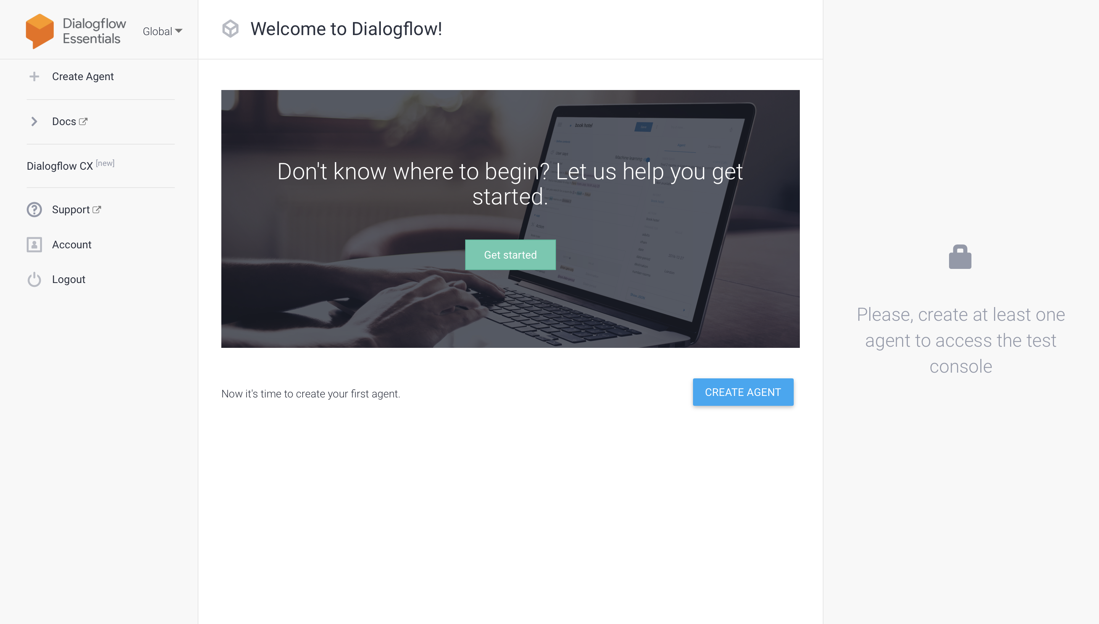Image resolution: width=1099 pixels, height=624 pixels.
Task: Click the Get started button
Action: click(x=510, y=255)
